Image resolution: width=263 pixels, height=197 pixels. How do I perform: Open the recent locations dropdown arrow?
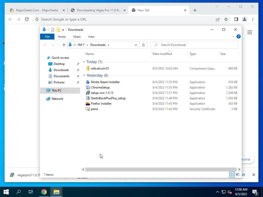(58, 45)
